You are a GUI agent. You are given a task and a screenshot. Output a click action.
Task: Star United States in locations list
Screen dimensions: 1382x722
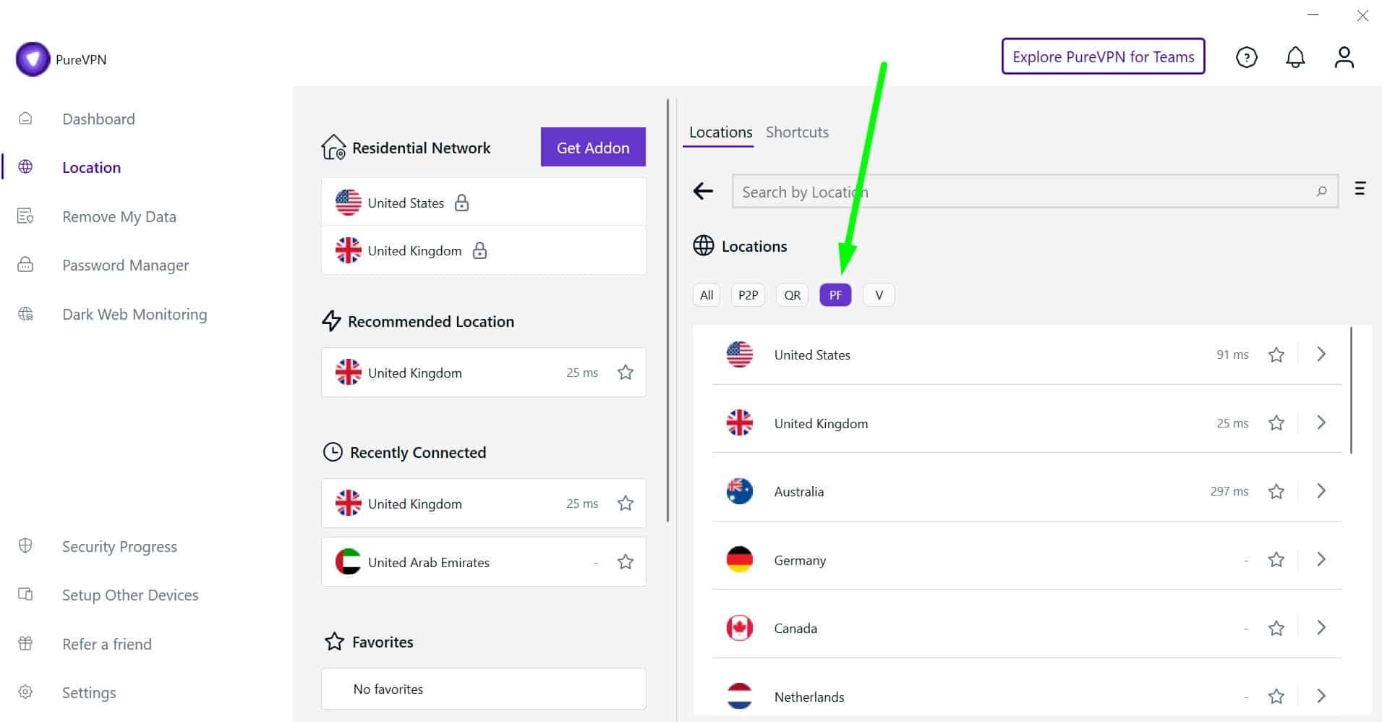click(1276, 354)
